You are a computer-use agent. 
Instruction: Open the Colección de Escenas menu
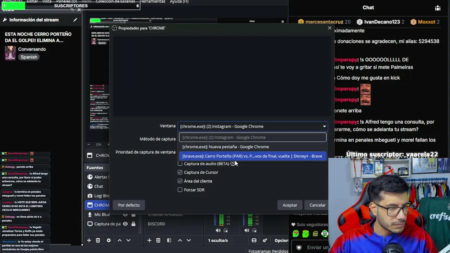pyautogui.click(x=115, y=2)
